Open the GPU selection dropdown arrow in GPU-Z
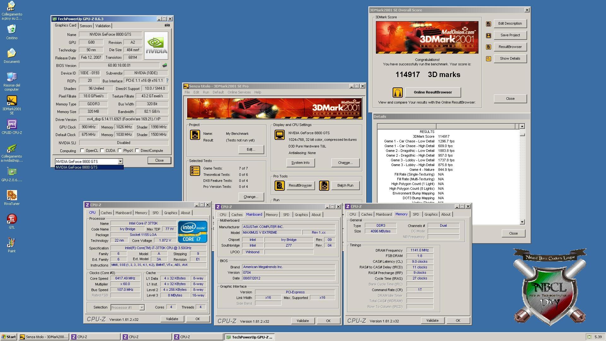The image size is (606, 341). (x=120, y=161)
